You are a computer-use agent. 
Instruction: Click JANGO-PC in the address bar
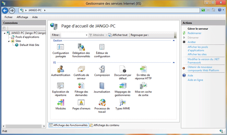coord(35,10)
